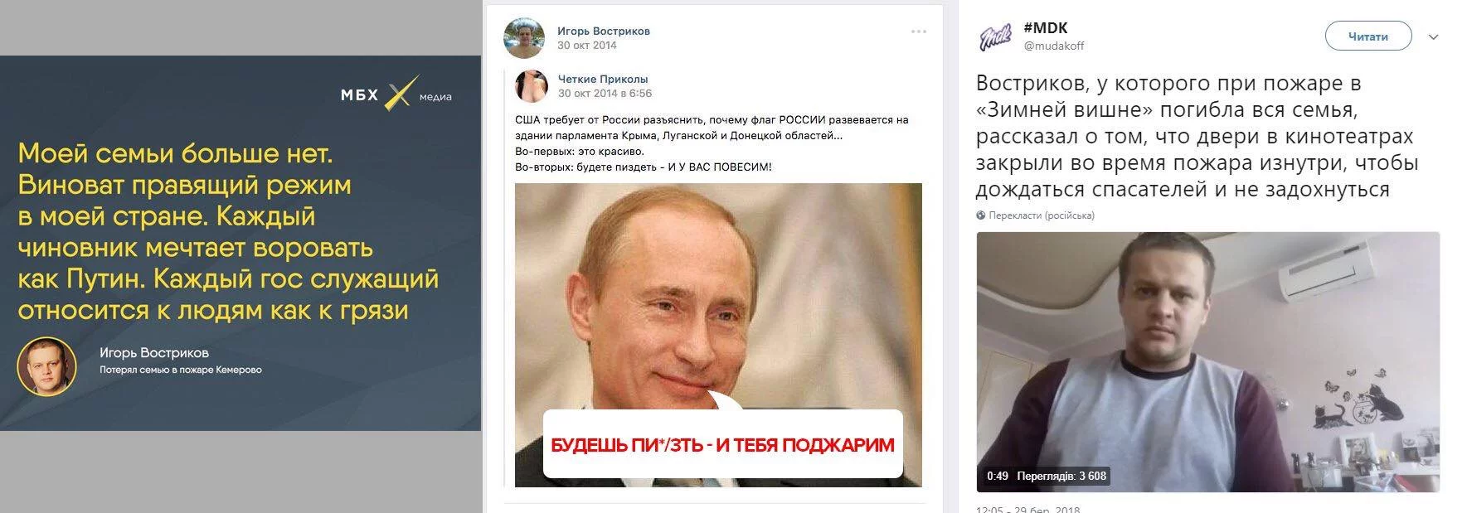This screenshot has height=513, width=1467.
Task: Click the globe icon beside Перекласти
Action: 981,215
